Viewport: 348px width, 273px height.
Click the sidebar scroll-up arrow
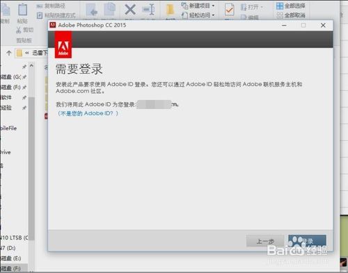tap(31, 66)
